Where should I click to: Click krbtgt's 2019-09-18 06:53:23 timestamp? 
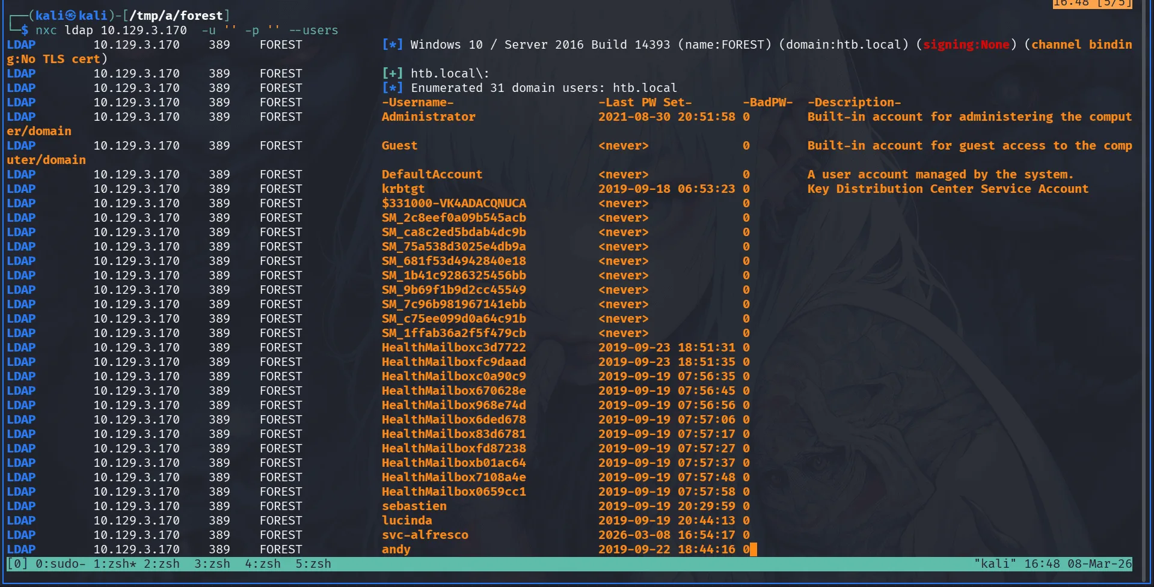point(666,189)
